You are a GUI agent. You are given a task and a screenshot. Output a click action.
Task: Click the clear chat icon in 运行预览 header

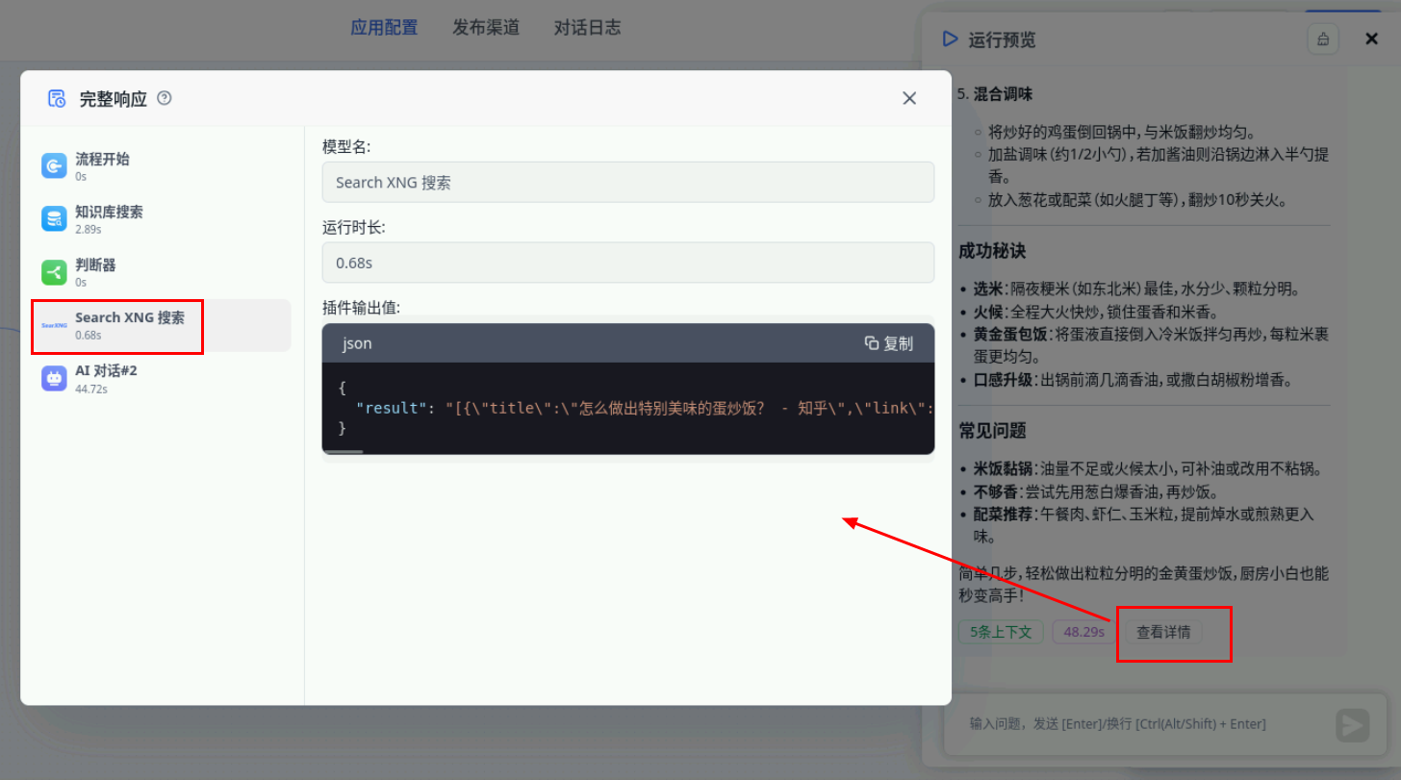click(1323, 39)
